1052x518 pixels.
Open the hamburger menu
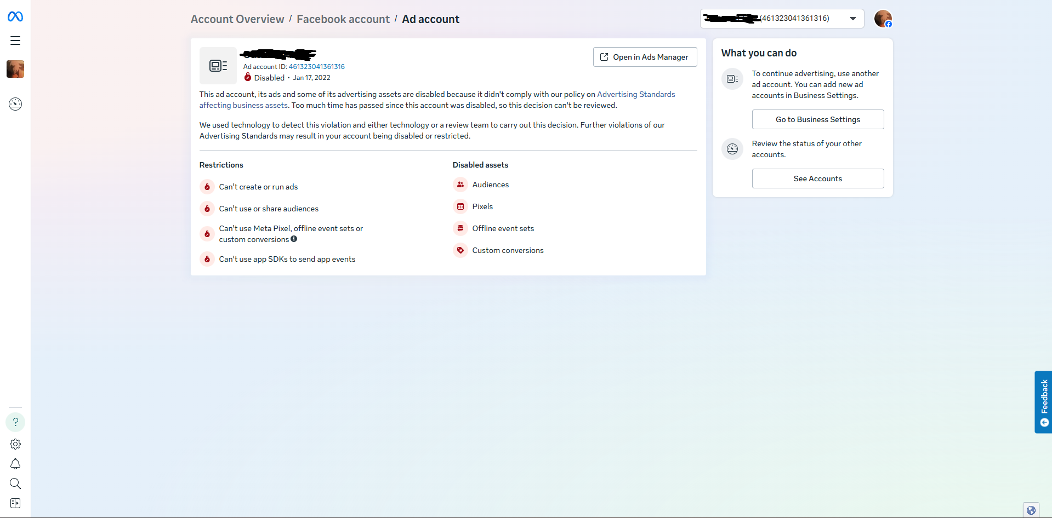[x=15, y=41]
